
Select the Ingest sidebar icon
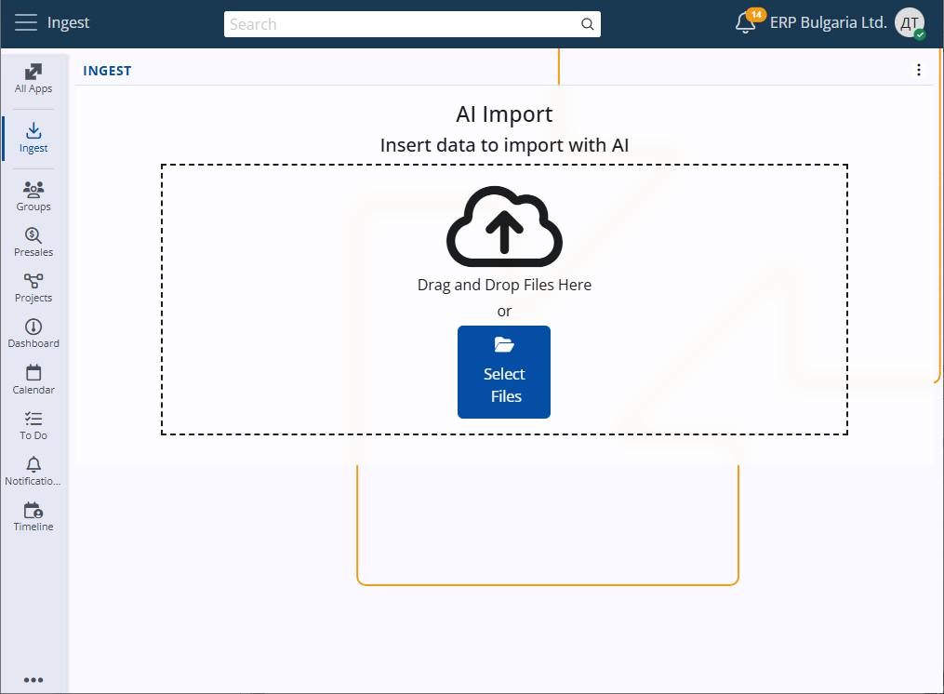[x=33, y=137]
